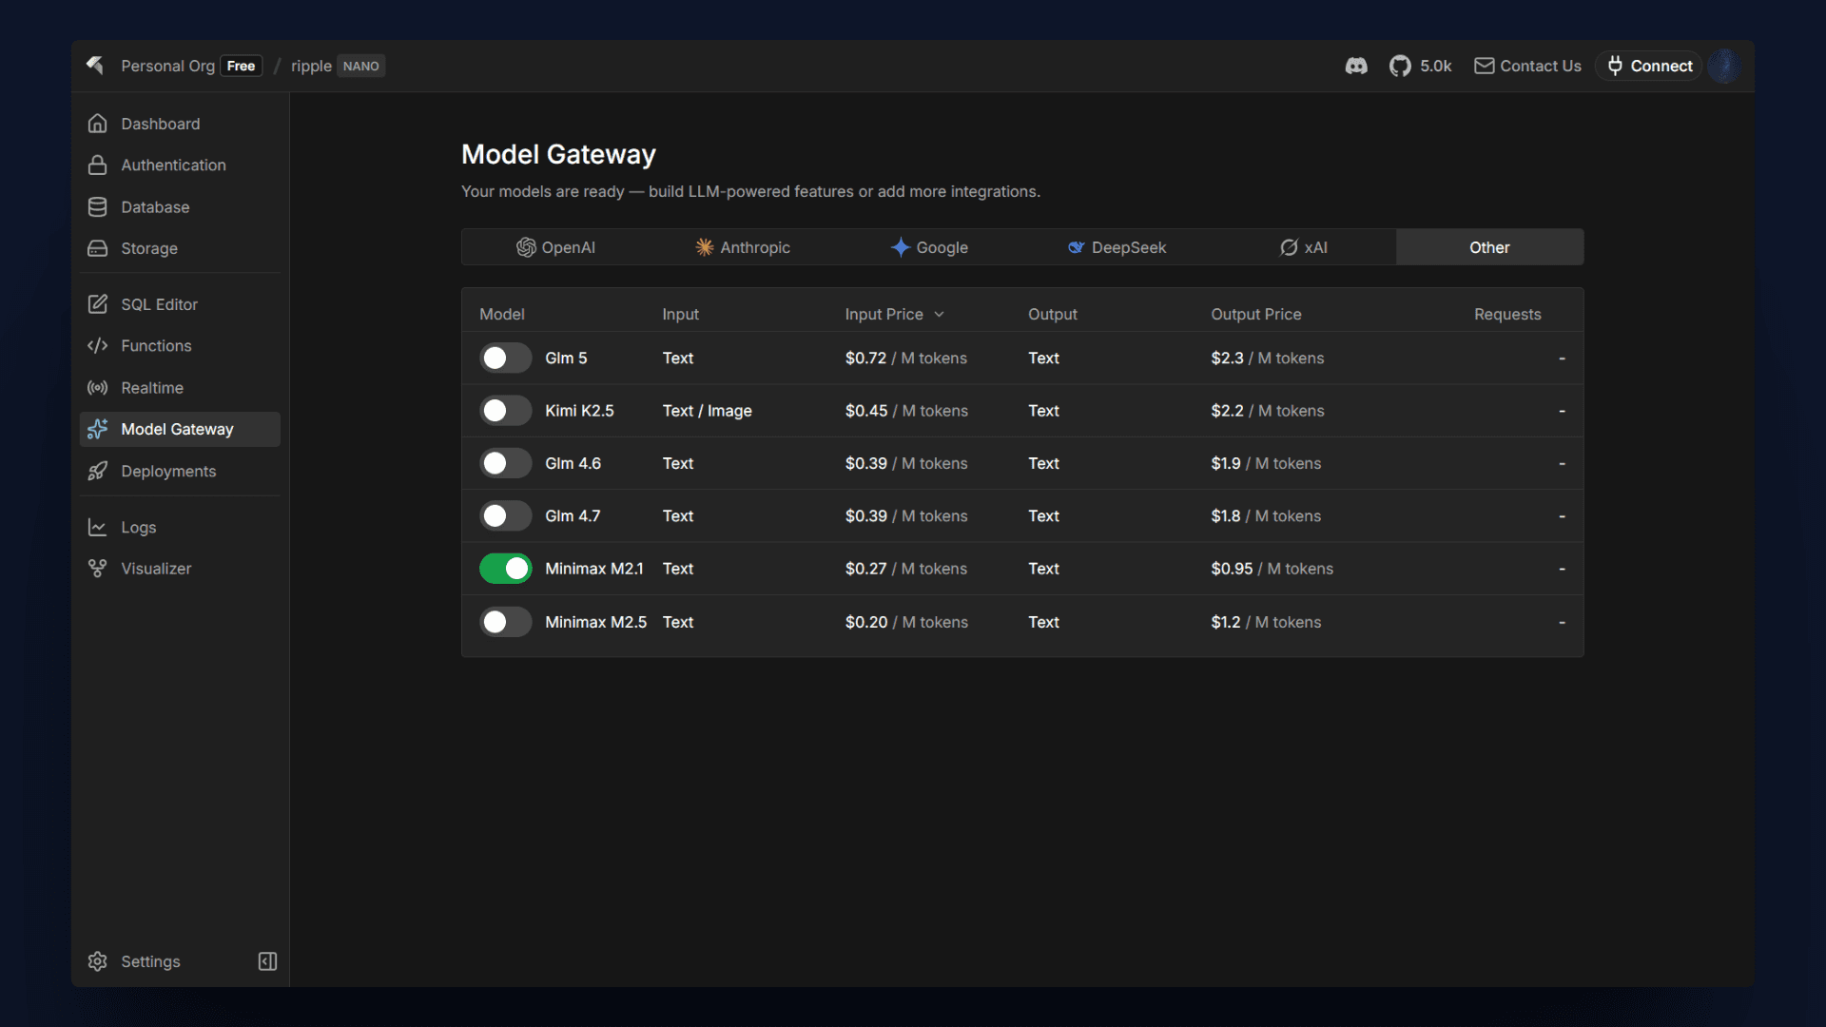Screen dimensions: 1826x1027
Task: Select the SQL Editor sidebar item
Action: pyautogui.click(x=159, y=304)
